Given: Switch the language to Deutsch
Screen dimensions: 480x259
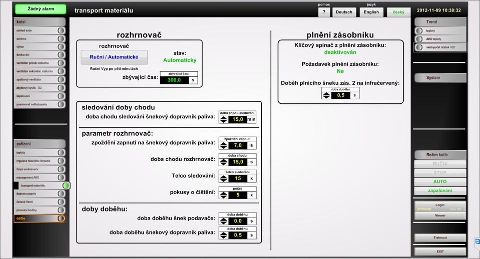Looking at the screenshot, I should coord(344,12).
